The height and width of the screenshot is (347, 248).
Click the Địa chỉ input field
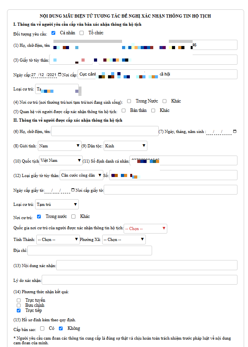pos(90,251)
